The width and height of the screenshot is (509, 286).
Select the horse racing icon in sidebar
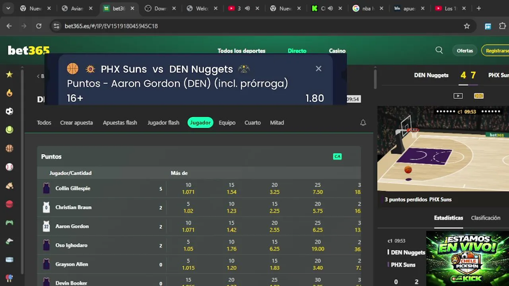[x=9, y=186]
